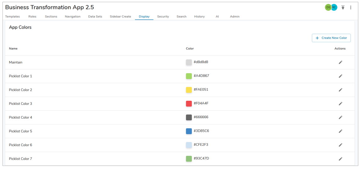Click the red #F04A4F color swatch
Image resolution: width=362 pixels, height=169 pixels.
(189, 104)
